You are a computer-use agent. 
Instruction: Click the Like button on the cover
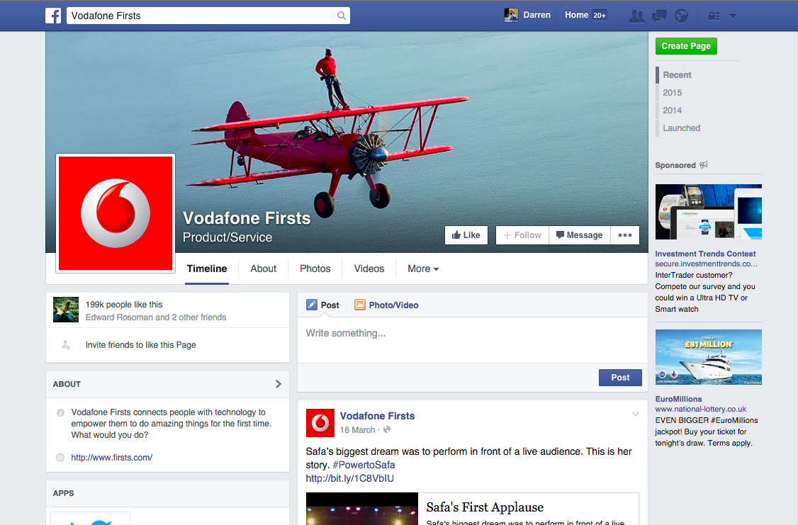tap(466, 235)
